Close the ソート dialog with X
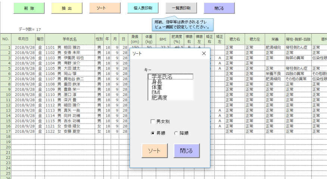 (204, 54)
